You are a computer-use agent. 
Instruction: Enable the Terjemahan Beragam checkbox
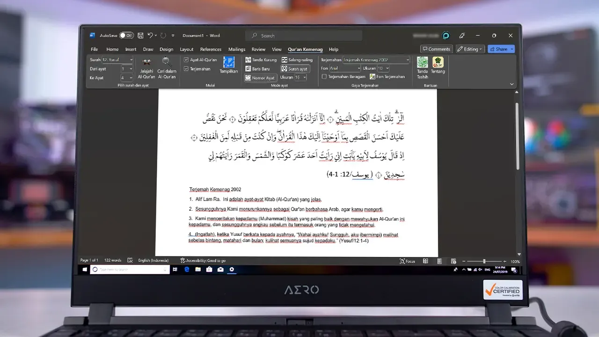(324, 77)
